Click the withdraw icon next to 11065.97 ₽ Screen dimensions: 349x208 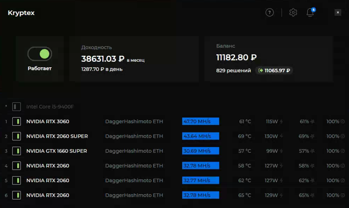pos(261,70)
